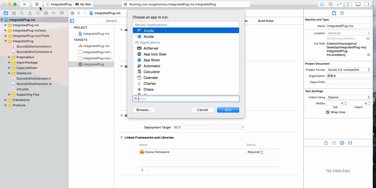Show the Quick Help inspector

coord(342,13)
